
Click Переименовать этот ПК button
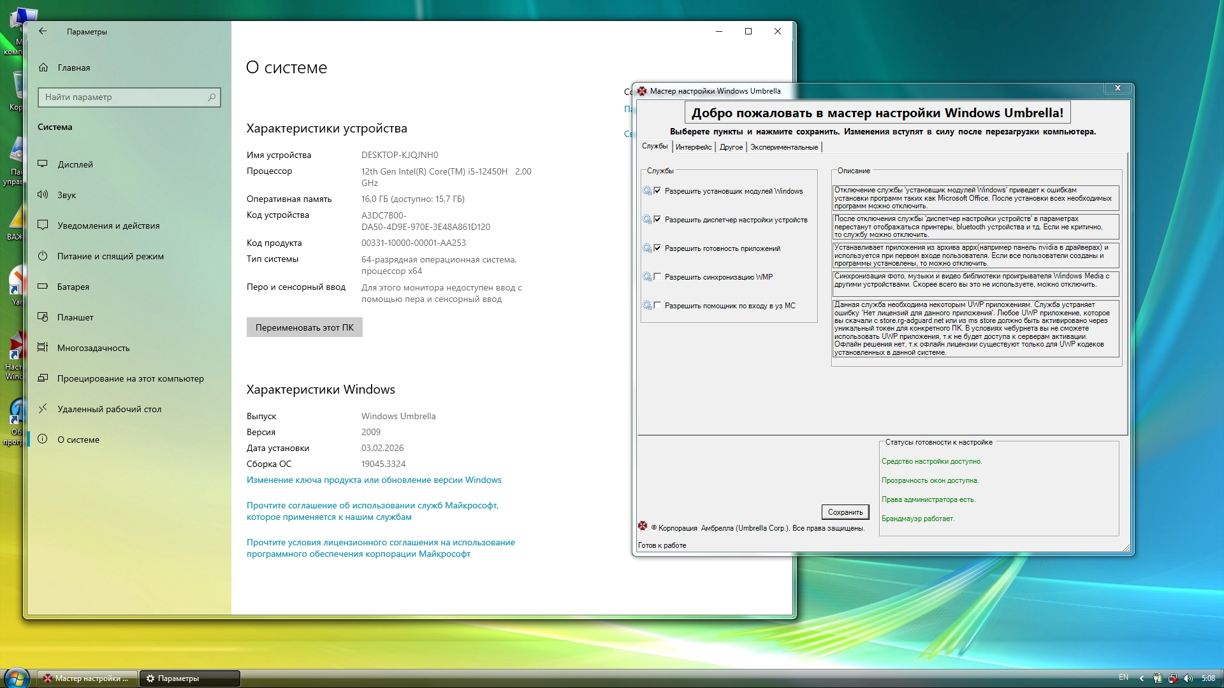[x=304, y=327]
